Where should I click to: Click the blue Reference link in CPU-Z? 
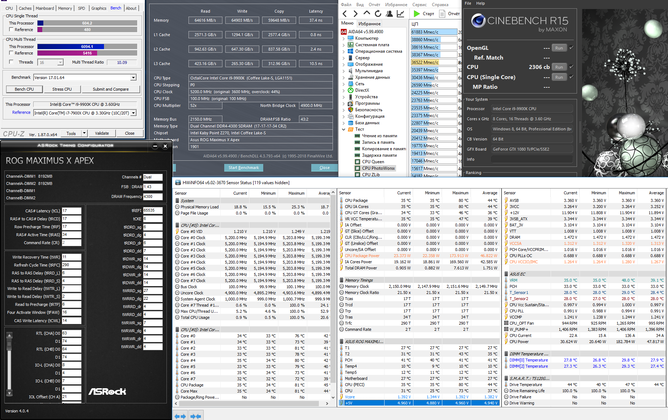(x=21, y=113)
